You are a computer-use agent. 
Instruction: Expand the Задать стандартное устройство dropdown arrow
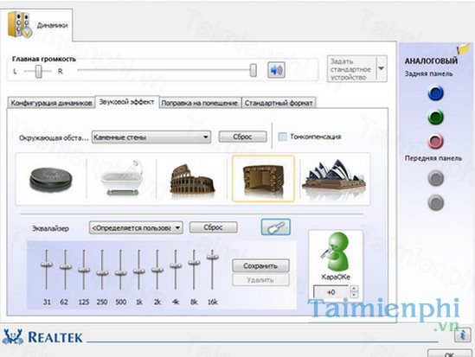381,68
